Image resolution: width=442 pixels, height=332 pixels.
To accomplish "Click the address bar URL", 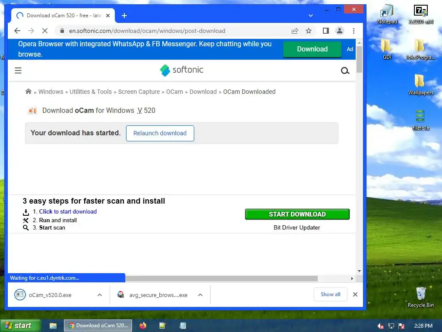I will click(147, 31).
